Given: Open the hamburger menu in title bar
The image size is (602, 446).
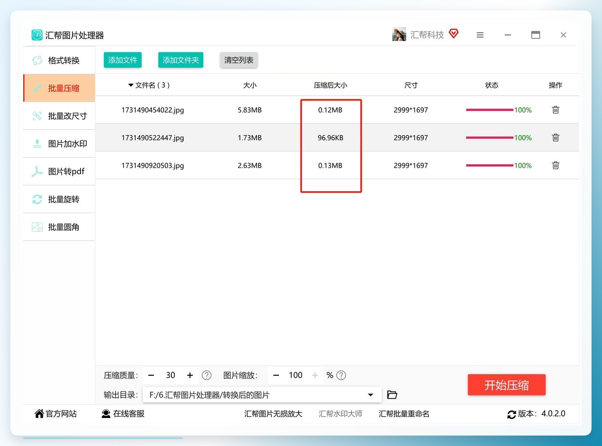Looking at the screenshot, I should coord(480,35).
